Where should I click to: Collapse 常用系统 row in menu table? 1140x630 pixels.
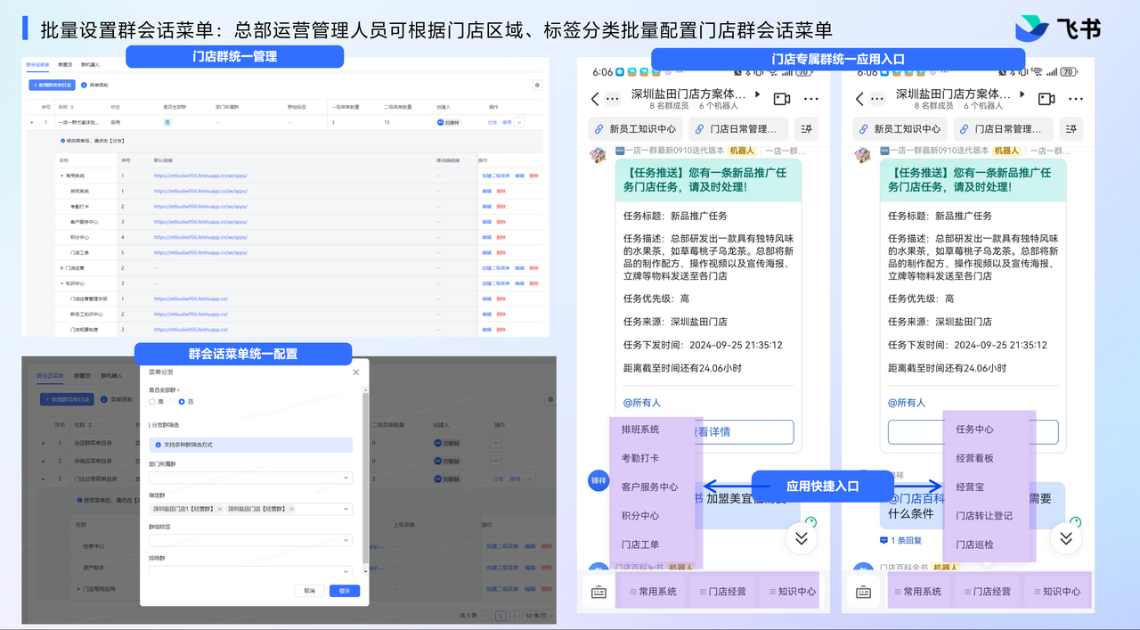(61, 176)
